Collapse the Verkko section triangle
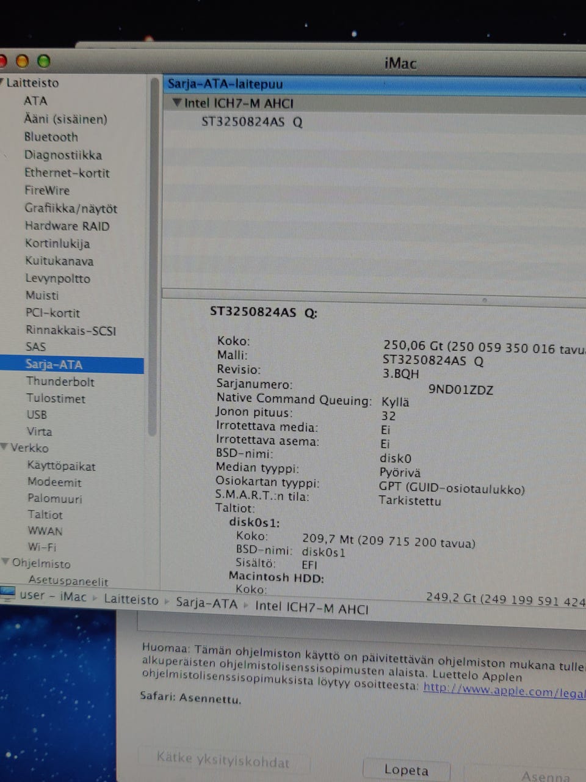This screenshot has height=782, width=586. [x=5, y=447]
